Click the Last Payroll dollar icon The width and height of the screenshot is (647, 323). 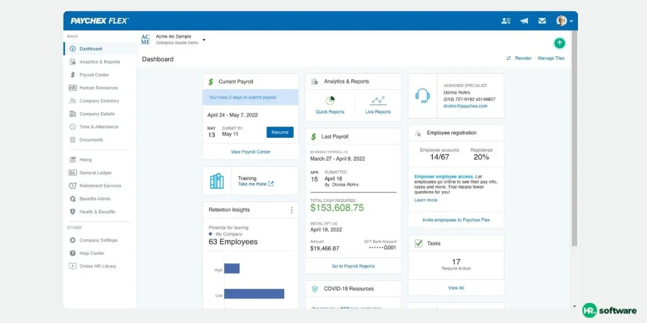coord(314,137)
